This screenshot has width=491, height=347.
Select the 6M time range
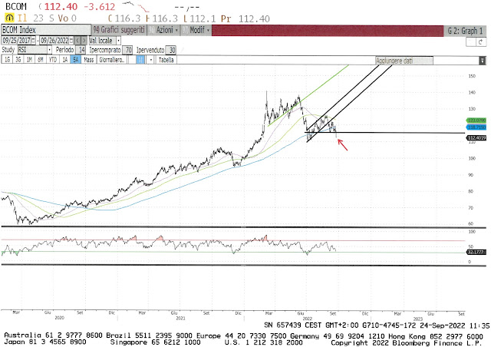41,60
